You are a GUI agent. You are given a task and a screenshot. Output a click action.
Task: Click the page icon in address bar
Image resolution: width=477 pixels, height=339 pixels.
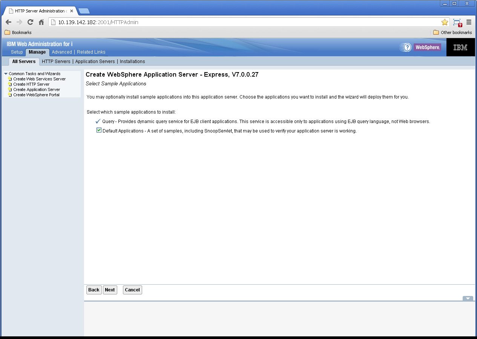[x=53, y=22]
